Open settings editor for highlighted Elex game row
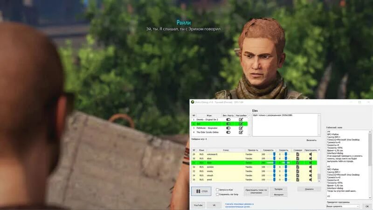Viewport: 373px width, 210px height. [241, 124]
